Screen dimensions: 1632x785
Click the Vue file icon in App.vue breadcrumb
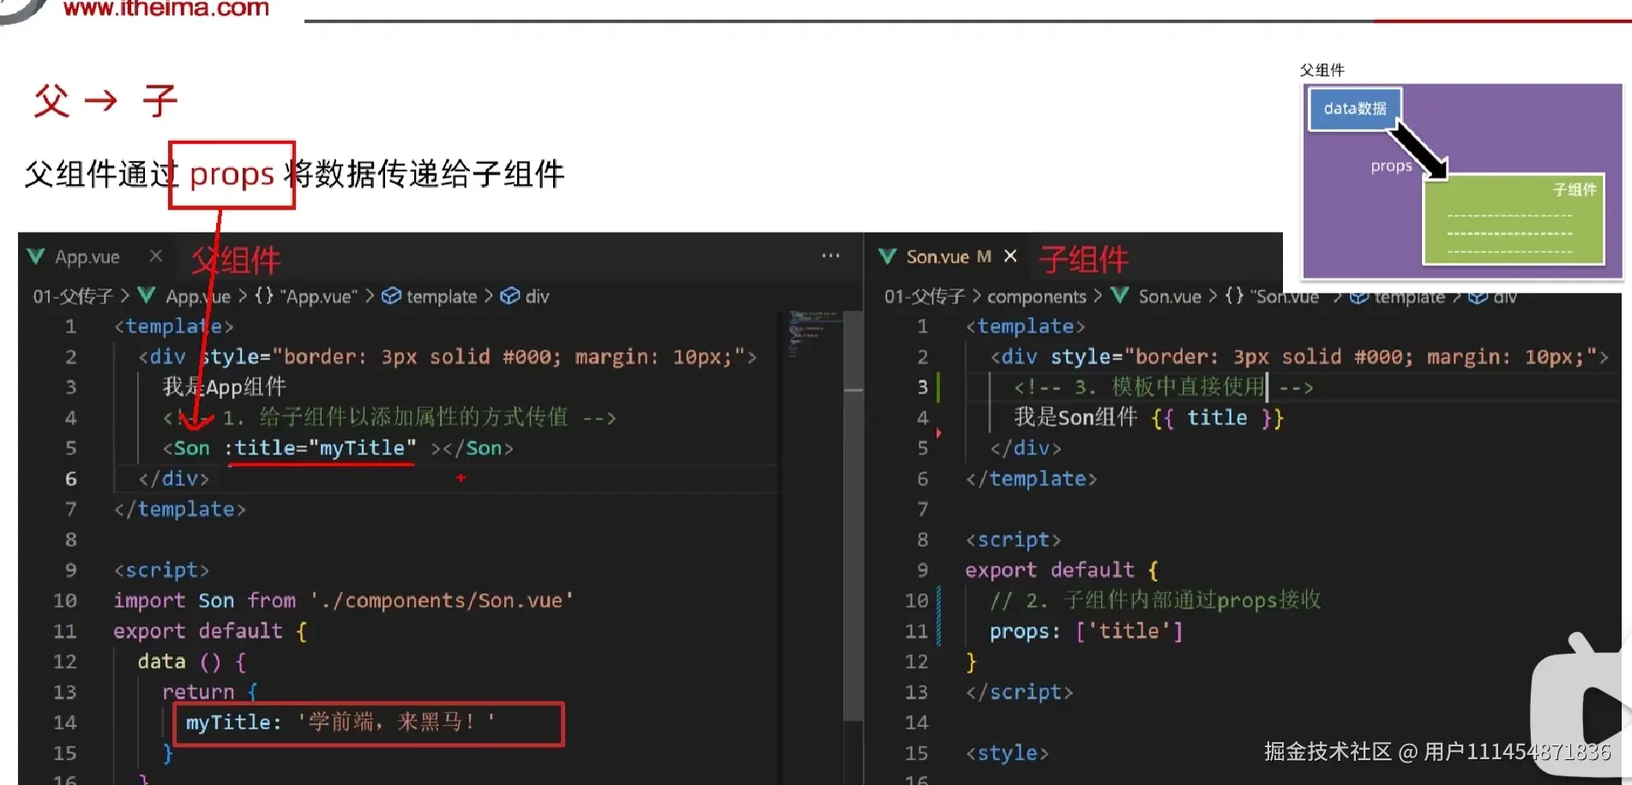pos(147,295)
